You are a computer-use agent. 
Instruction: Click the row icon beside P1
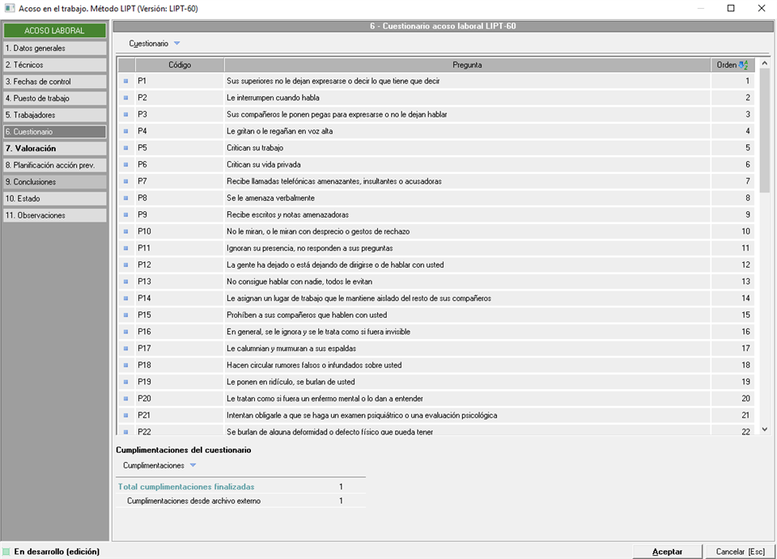click(125, 81)
